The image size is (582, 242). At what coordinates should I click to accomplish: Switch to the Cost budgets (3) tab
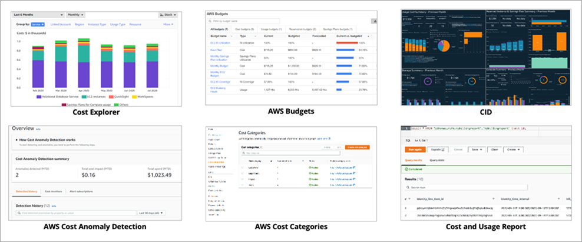[244, 29]
